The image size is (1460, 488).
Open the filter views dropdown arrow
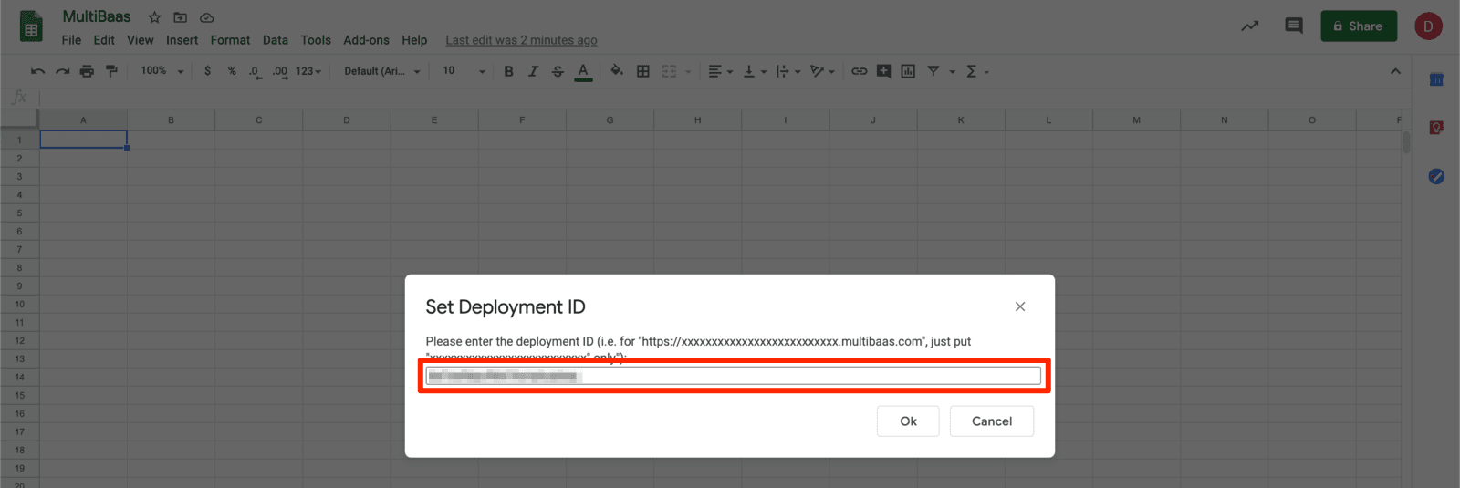tap(953, 71)
